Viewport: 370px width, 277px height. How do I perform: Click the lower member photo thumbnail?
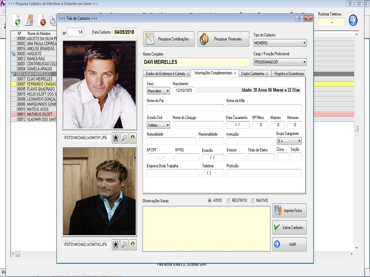point(99,191)
